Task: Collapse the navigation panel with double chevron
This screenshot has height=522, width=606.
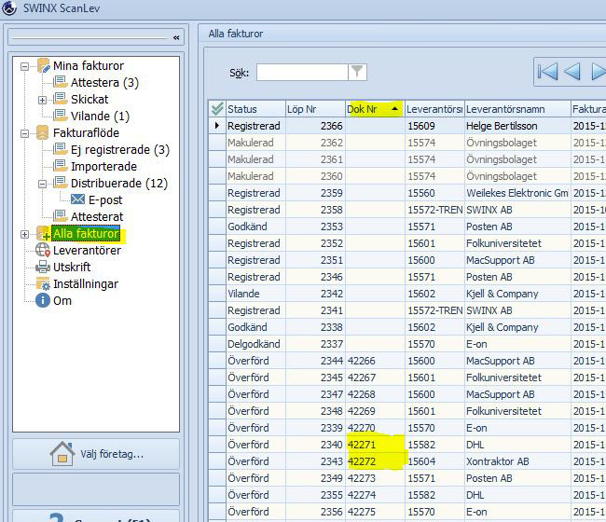Action: [x=176, y=37]
